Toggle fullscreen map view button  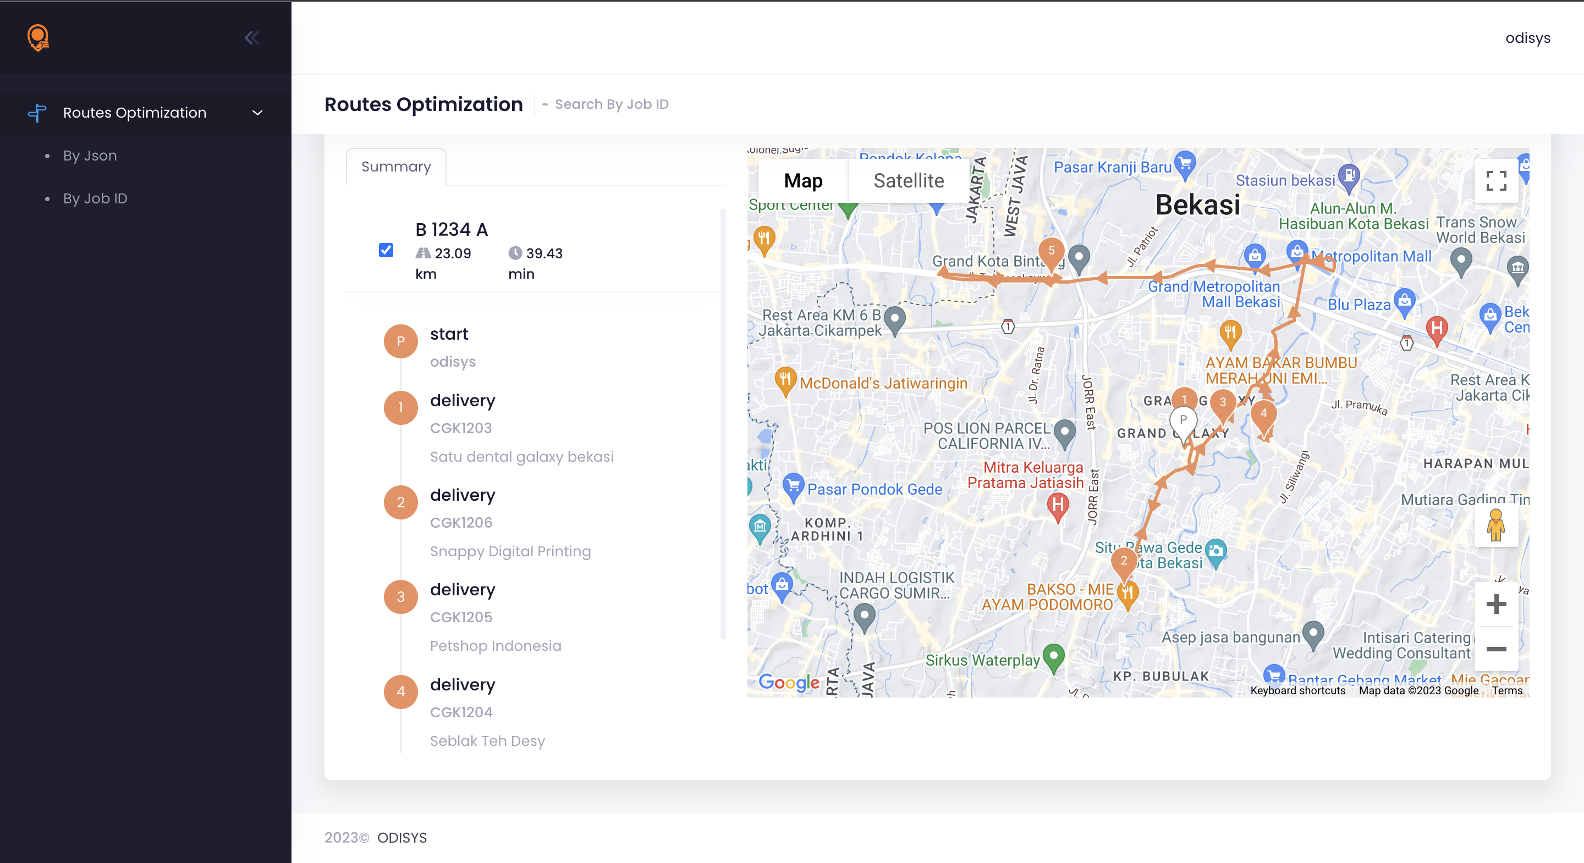[1495, 181]
